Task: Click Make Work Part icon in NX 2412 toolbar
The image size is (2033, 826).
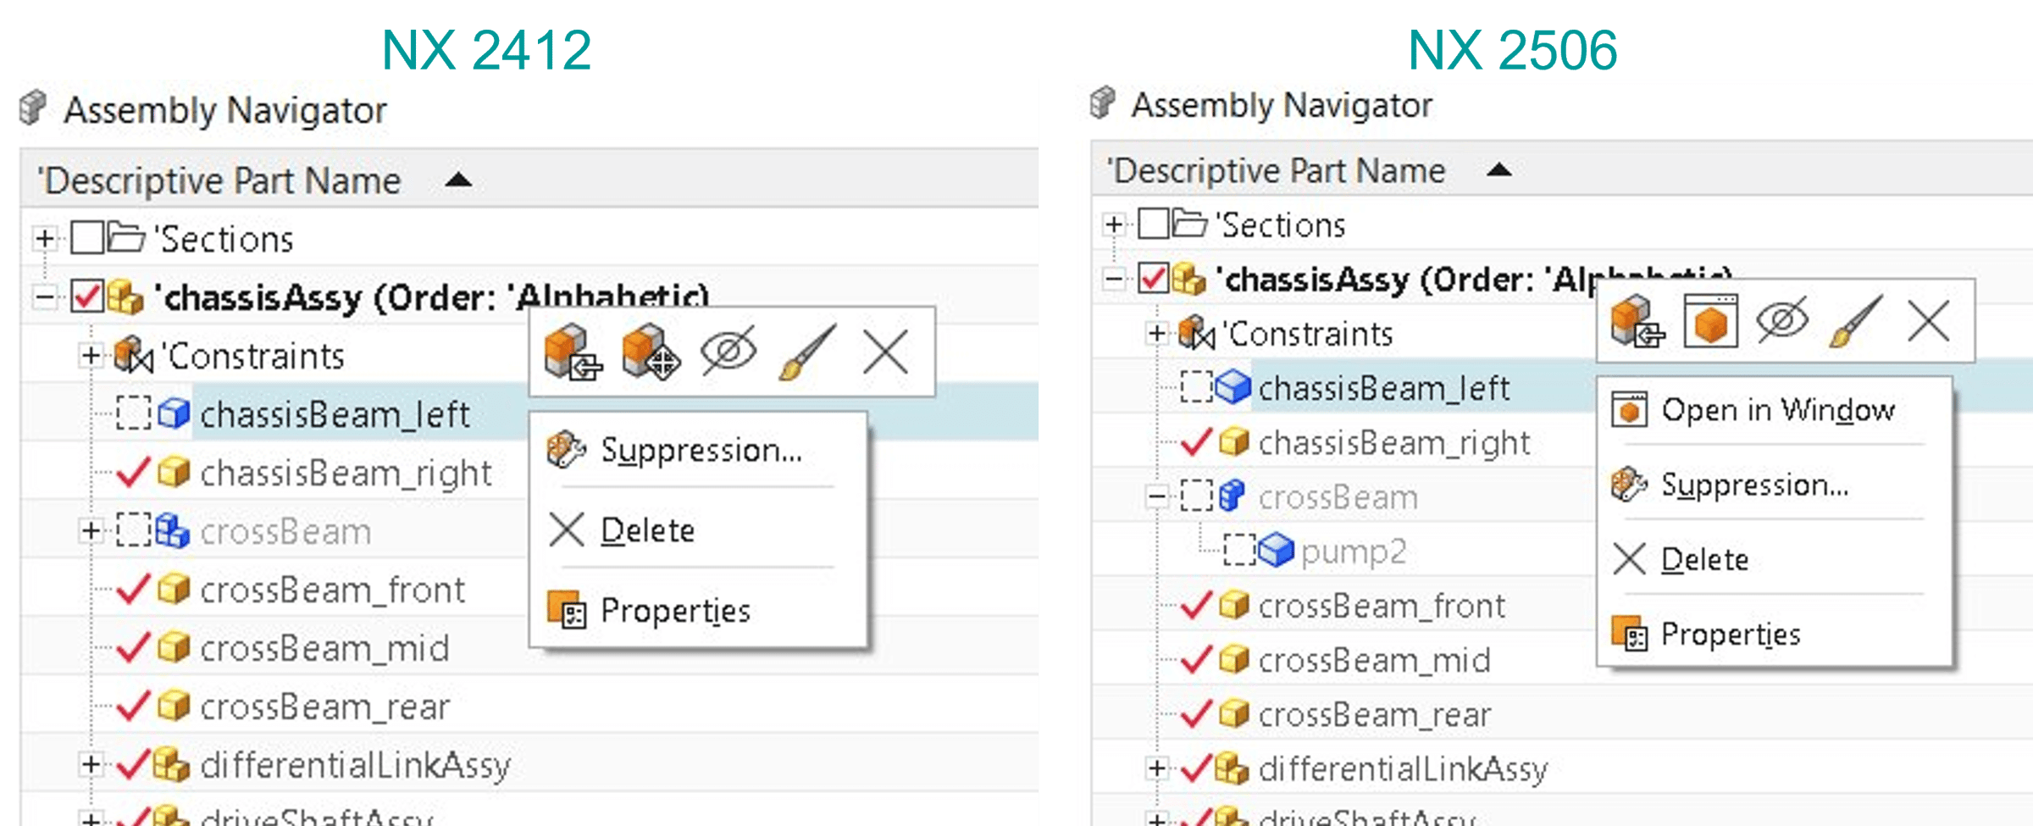Action: tap(573, 352)
